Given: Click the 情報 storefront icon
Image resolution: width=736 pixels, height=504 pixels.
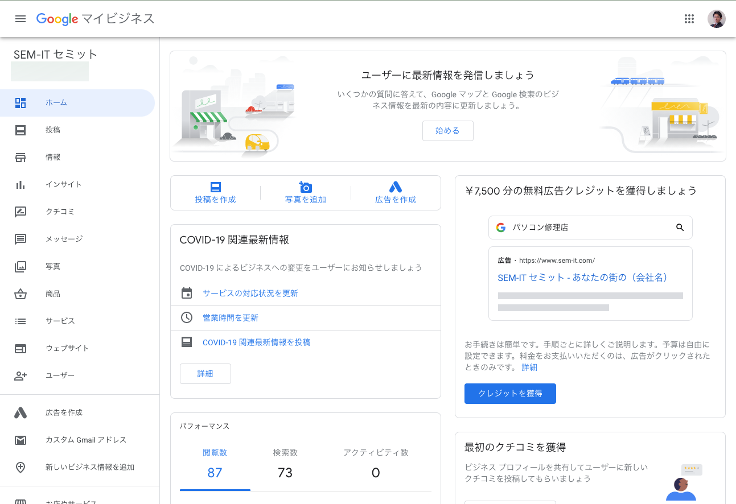Looking at the screenshot, I should tap(20, 158).
